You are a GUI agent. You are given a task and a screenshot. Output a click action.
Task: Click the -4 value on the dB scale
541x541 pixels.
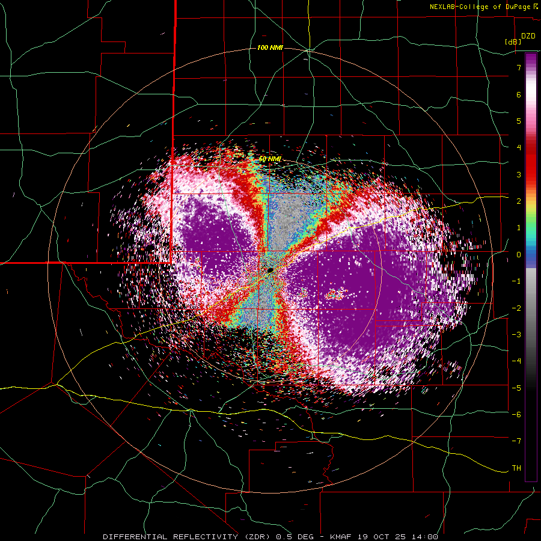coord(516,361)
